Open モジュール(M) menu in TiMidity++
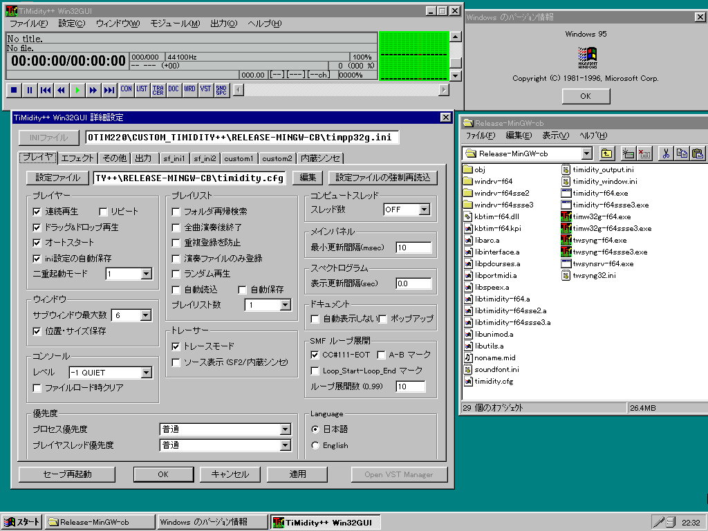 click(x=175, y=24)
